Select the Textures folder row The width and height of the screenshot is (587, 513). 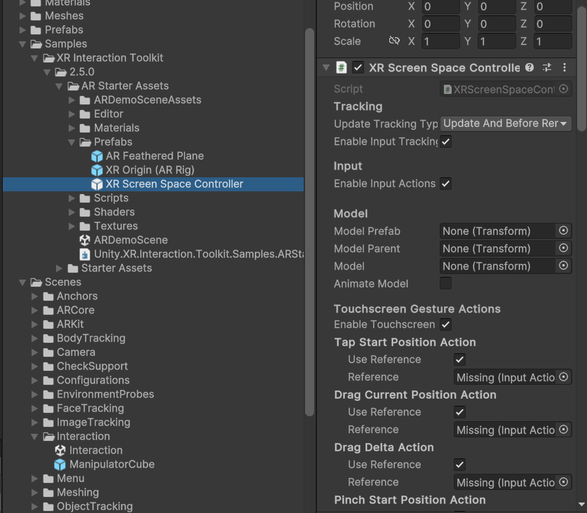(x=154, y=226)
